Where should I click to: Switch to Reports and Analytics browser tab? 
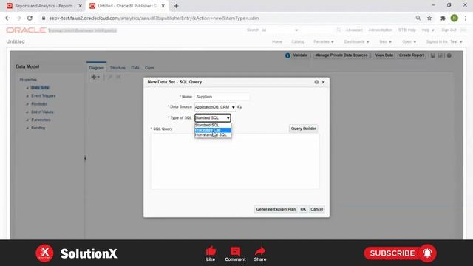[44, 6]
